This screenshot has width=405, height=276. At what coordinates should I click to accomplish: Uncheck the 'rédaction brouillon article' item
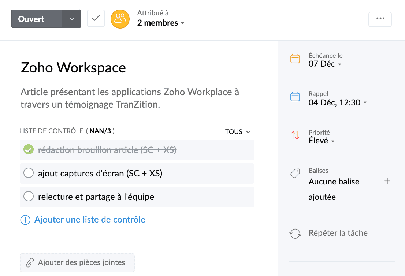pyautogui.click(x=29, y=149)
